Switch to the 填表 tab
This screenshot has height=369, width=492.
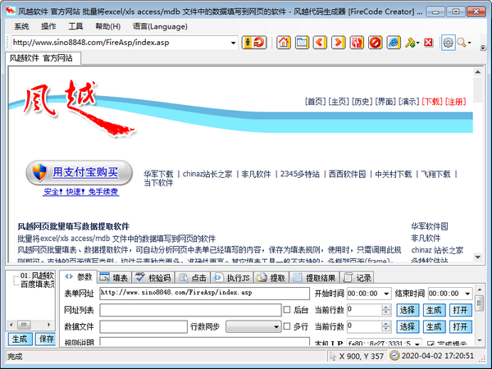tap(114, 278)
